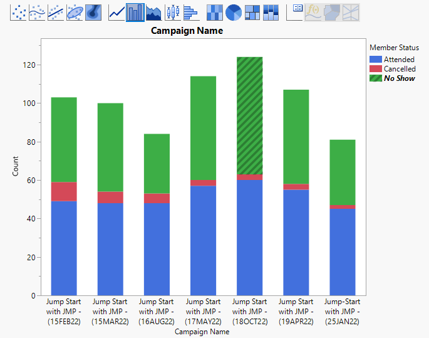Select the Line chart element icon
The width and height of the screenshot is (429, 338).
tap(116, 13)
